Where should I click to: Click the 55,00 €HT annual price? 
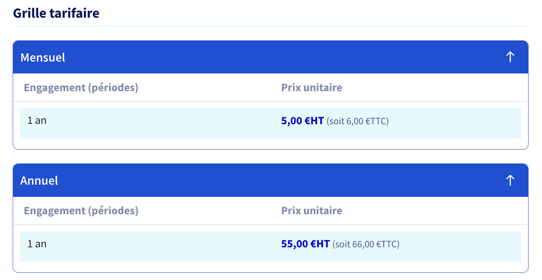[306, 244]
